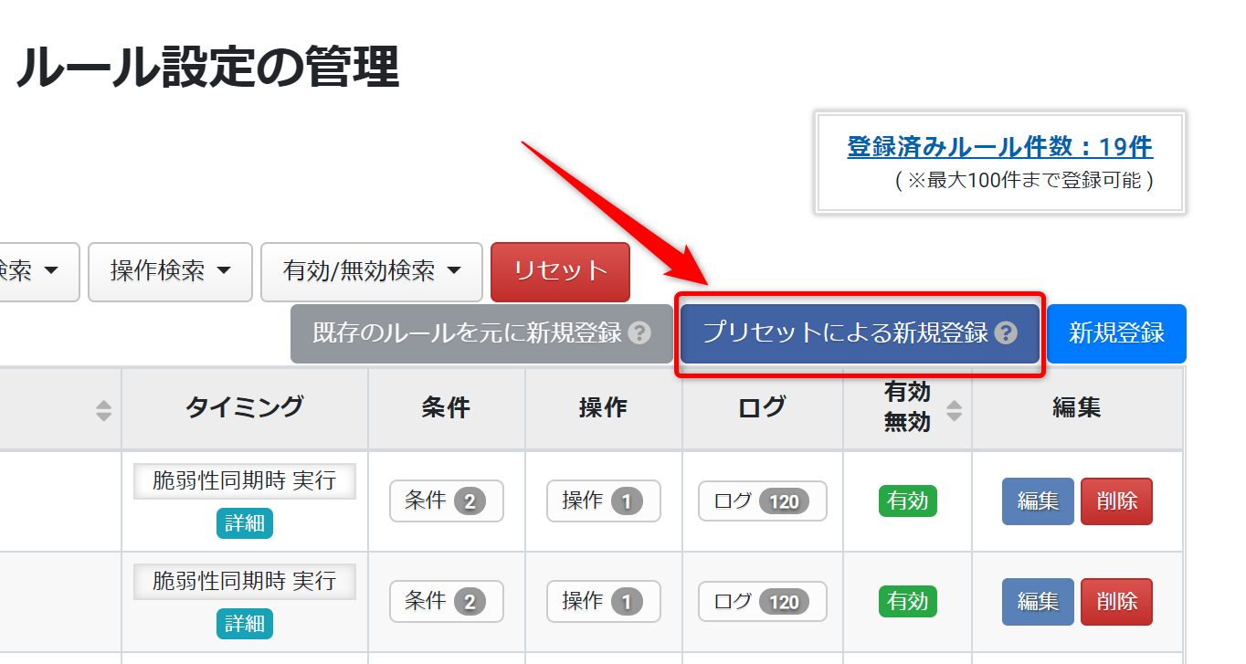The image size is (1246, 664).
Task: Click 詳細 badge in first row
Action: pyautogui.click(x=245, y=523)
